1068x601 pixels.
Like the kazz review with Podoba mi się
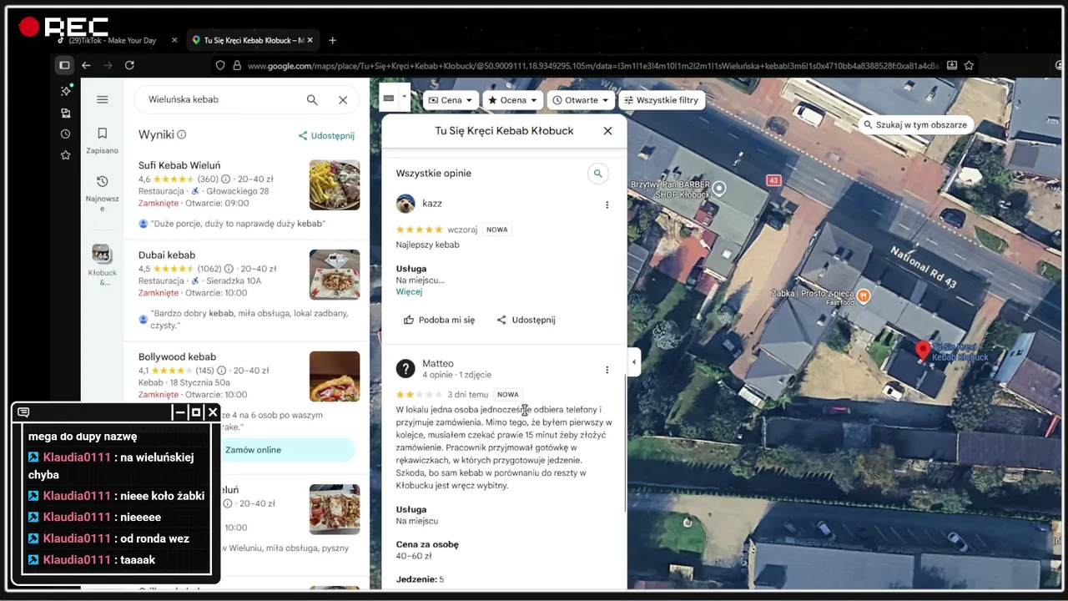pyautogui.click(x=439, y=320)
